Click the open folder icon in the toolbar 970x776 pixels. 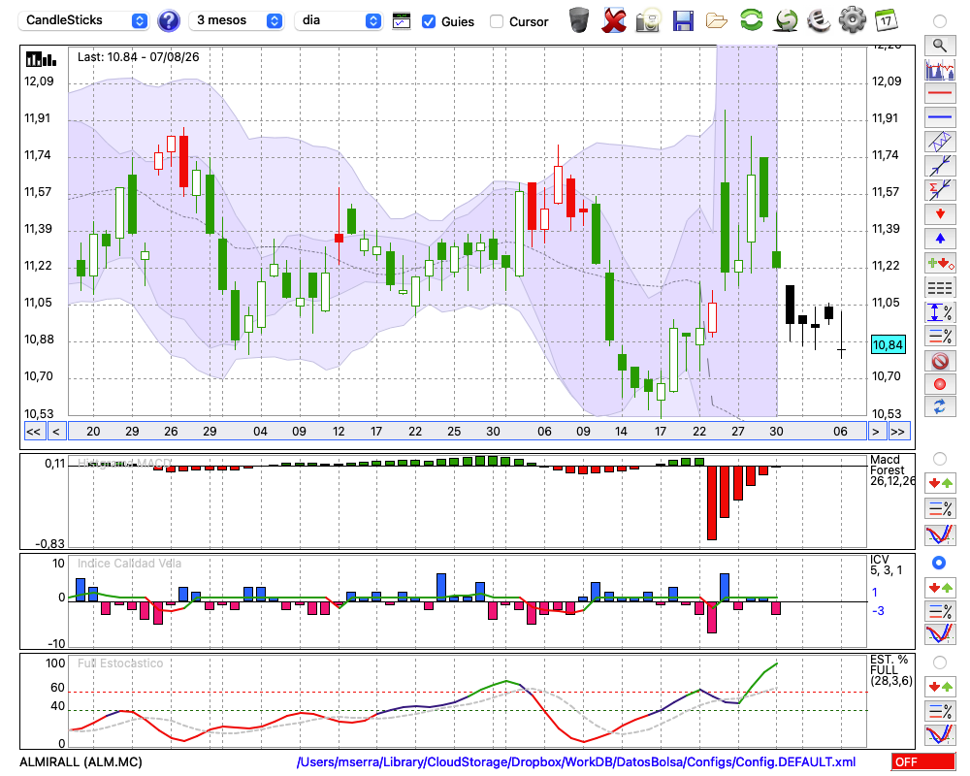click(x=717, y=21)
